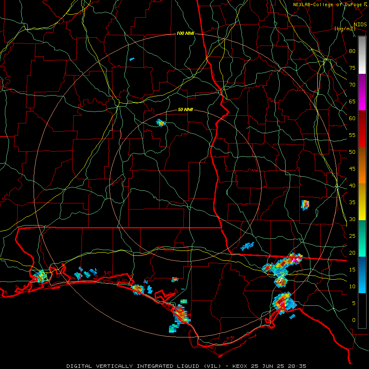
Task: Click the scale value 45
Action: [x=352, y=169]
